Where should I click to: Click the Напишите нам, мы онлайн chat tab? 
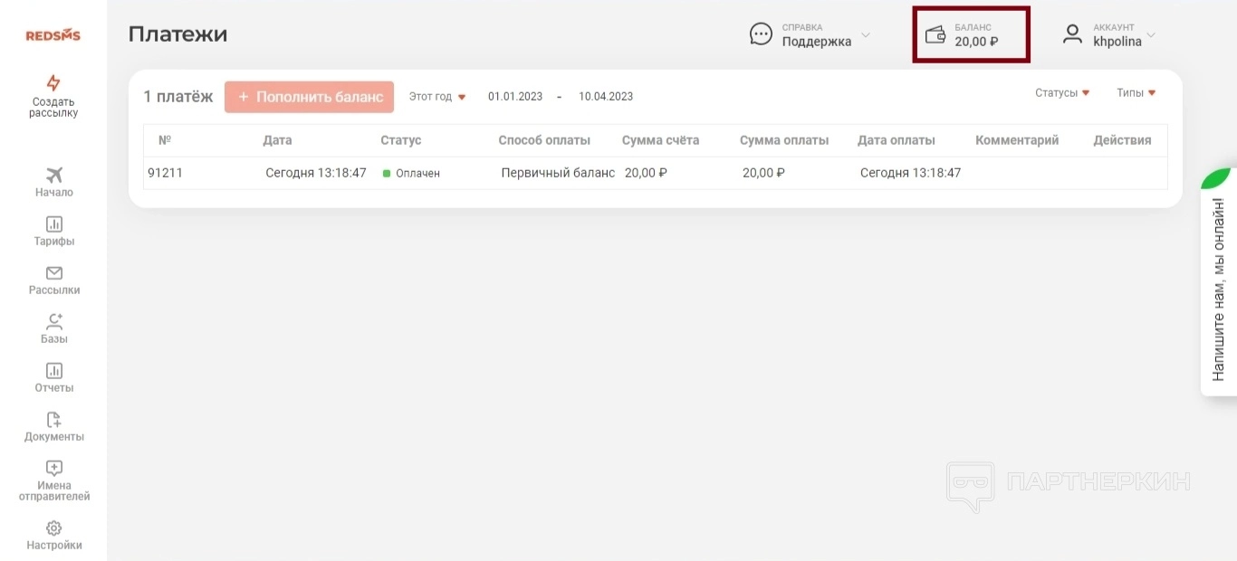click(x=1218, y=281)
